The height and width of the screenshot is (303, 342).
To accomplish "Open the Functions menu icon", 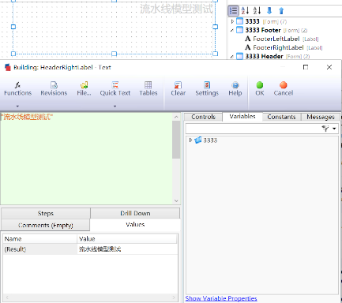I will click(17, 85).
